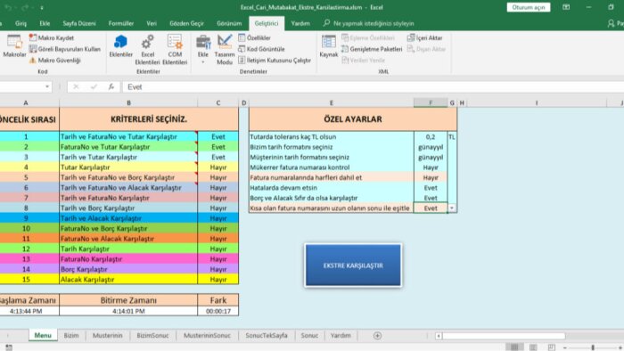This screenshot has height=351, width=624.
Task: Open ribbon display options icon
Action: coord(566,7)
